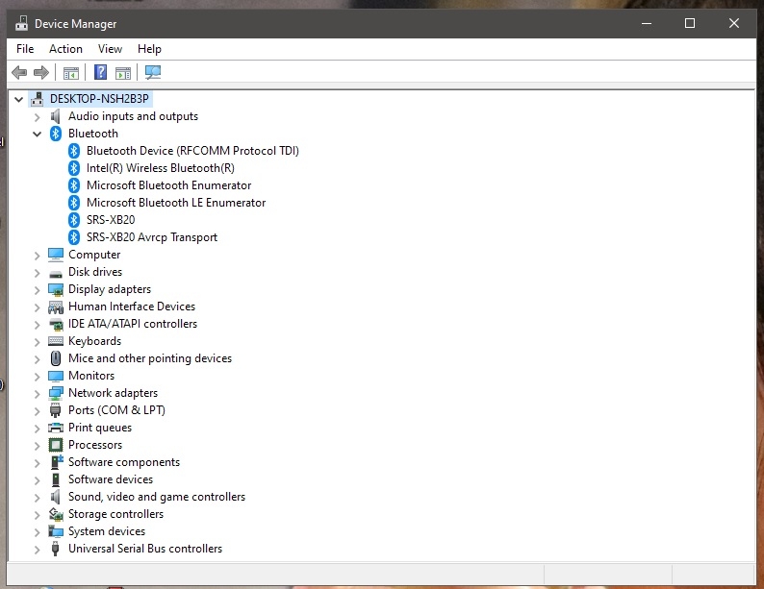Select Bluetooth Device (RFCOMM Protocol TDI)
The height and width of the screenshot is (589, 764).
192,151
